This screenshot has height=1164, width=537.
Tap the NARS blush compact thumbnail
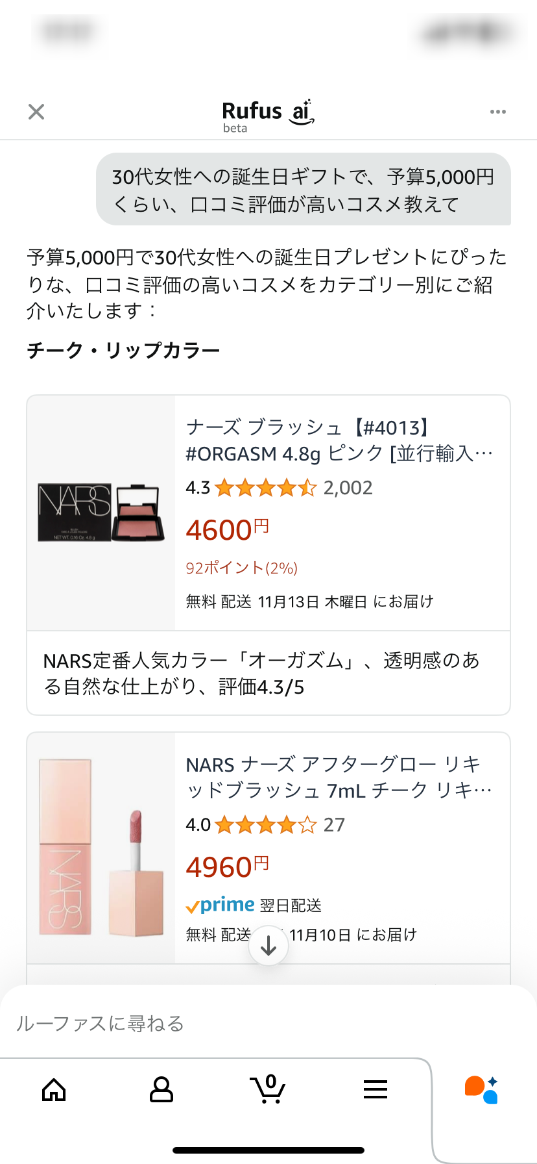[101, 512]
